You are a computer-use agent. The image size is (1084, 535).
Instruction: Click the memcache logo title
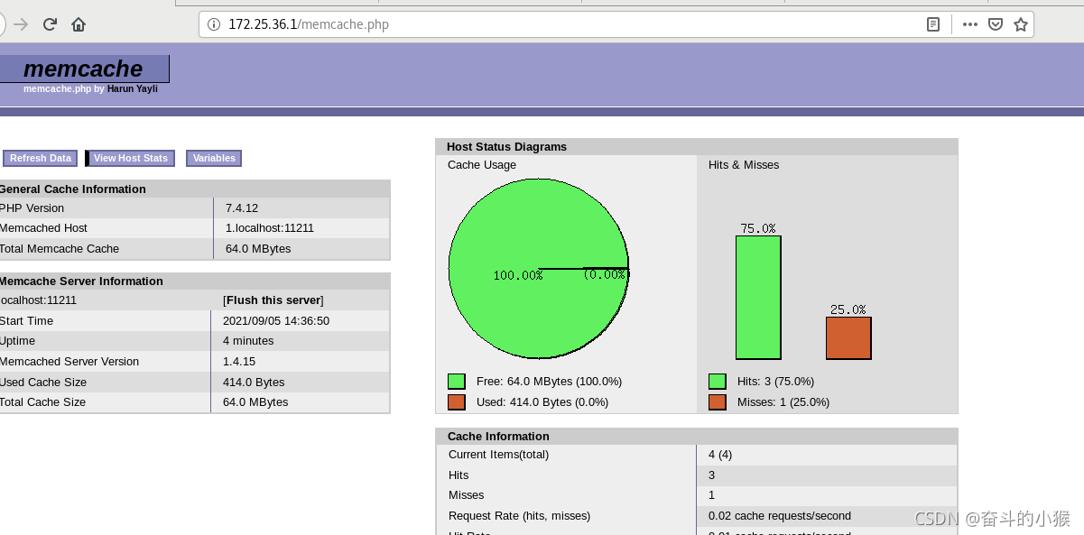pos(83,69)
